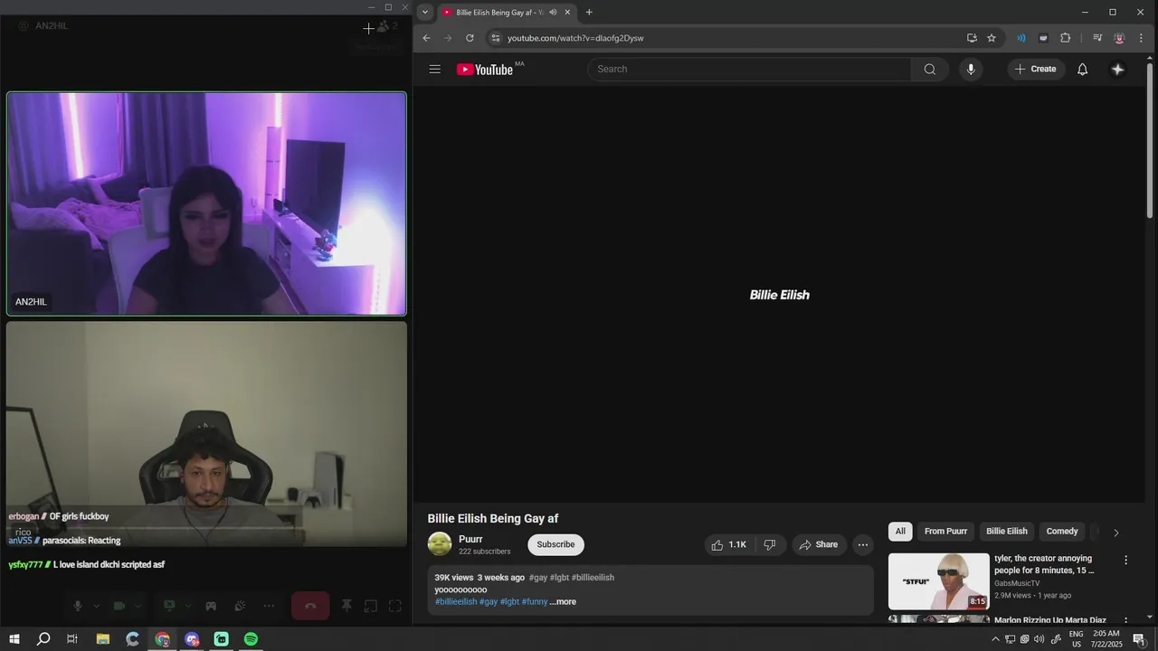Like the video with 1.1K likes
The width and height of the screenshot is (1158, 651).
click(x=729, y=544)
